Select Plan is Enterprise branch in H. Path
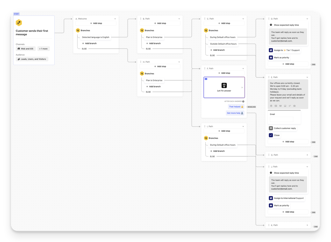 [x=154, y=80]
